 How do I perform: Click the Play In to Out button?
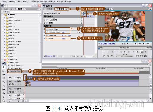coord(112,56)
